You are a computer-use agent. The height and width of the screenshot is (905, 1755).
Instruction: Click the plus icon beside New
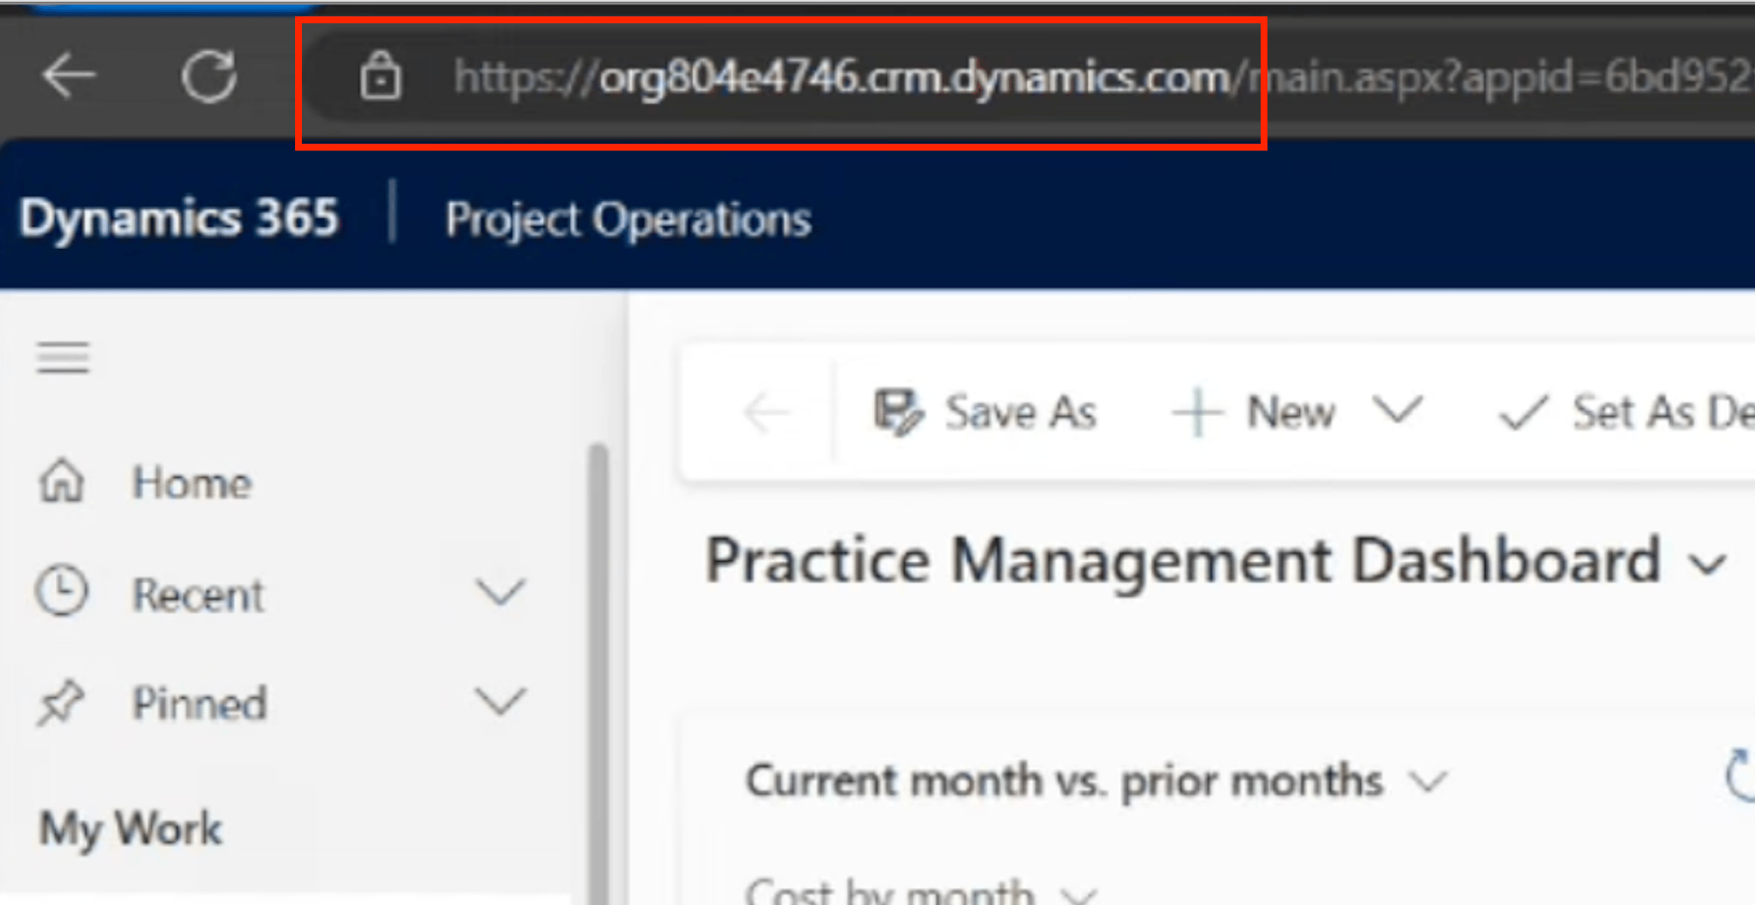click(1197, 412)
